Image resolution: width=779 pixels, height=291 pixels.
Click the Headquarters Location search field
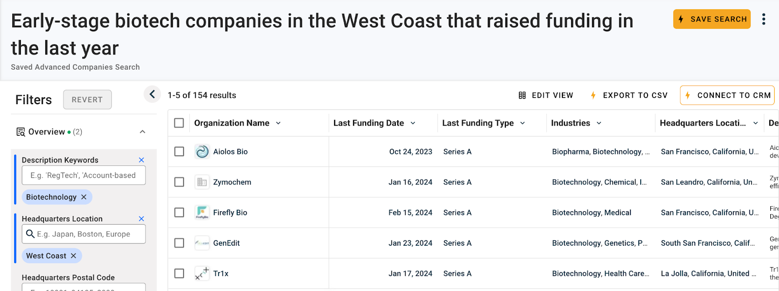(83, 234)
